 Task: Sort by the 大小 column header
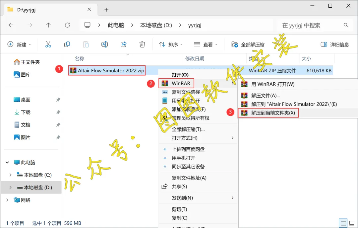point(306,58)
